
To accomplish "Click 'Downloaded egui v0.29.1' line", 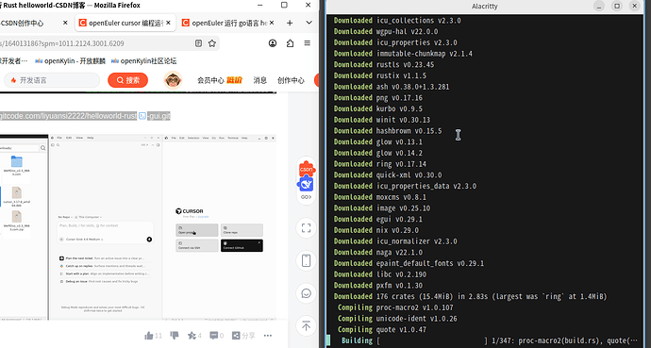I will (x=377, y=220).
